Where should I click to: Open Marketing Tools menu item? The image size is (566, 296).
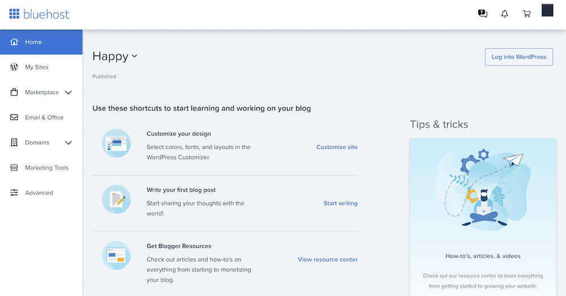41,168
